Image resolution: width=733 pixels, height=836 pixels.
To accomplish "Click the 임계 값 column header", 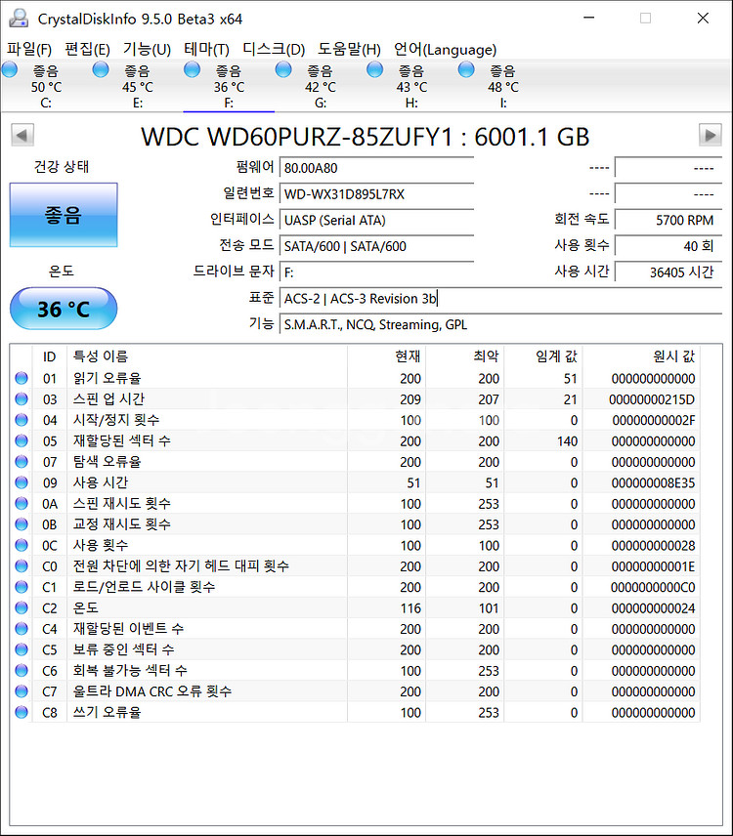I will coord(543,356).
